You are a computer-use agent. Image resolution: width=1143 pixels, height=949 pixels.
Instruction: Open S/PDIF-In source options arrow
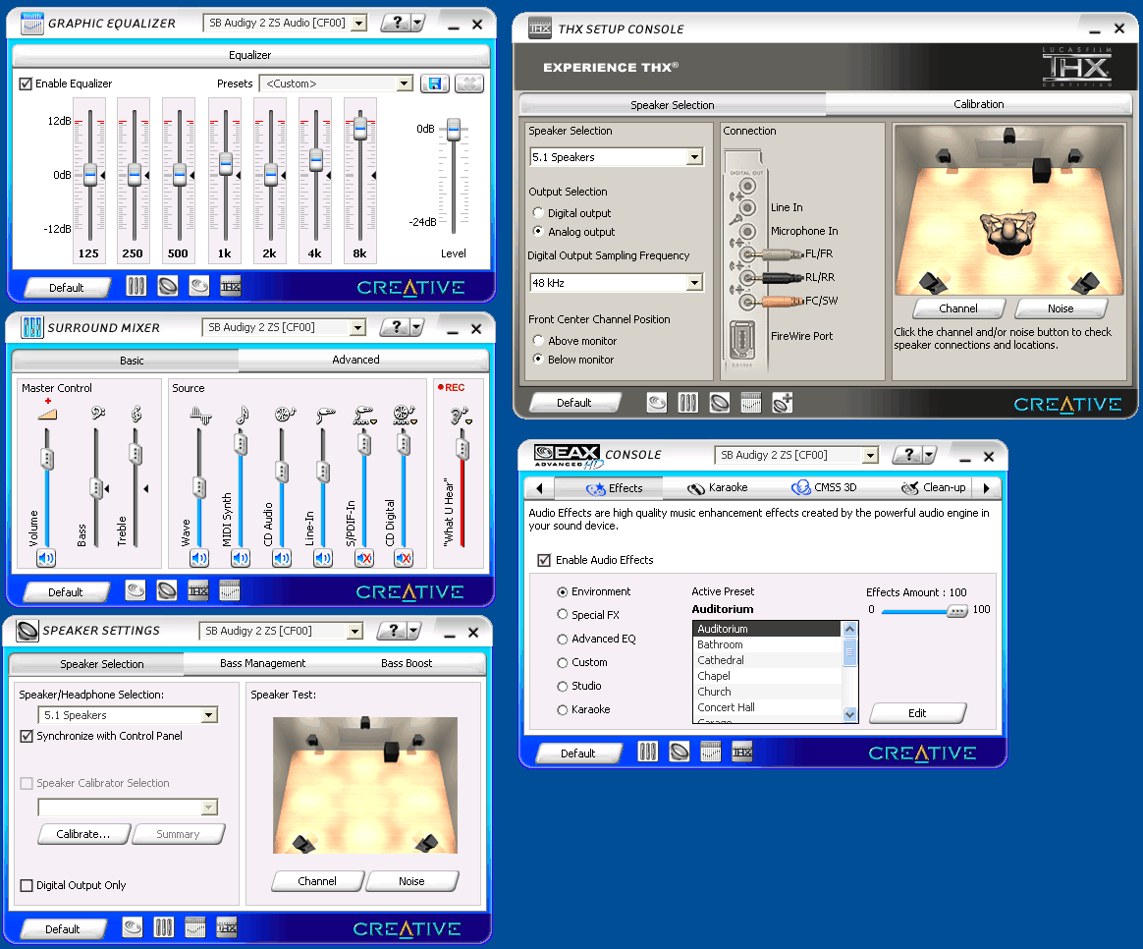click(374, 422)
